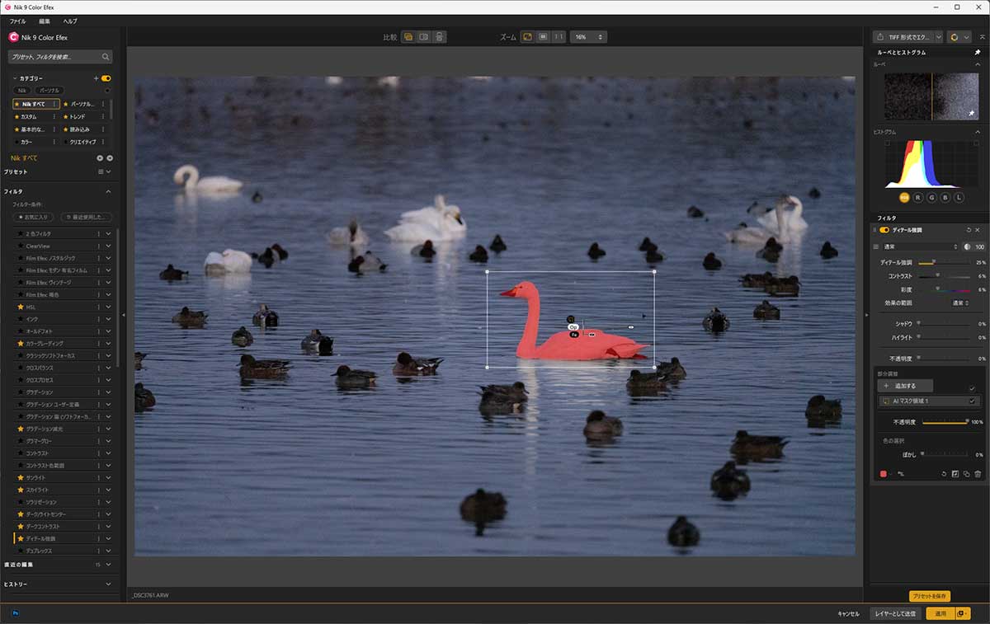Click the プリセットを保存 button

(x=930, y=596)
